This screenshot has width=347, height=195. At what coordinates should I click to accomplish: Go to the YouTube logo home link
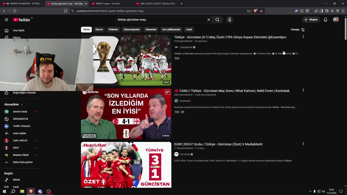21,19
